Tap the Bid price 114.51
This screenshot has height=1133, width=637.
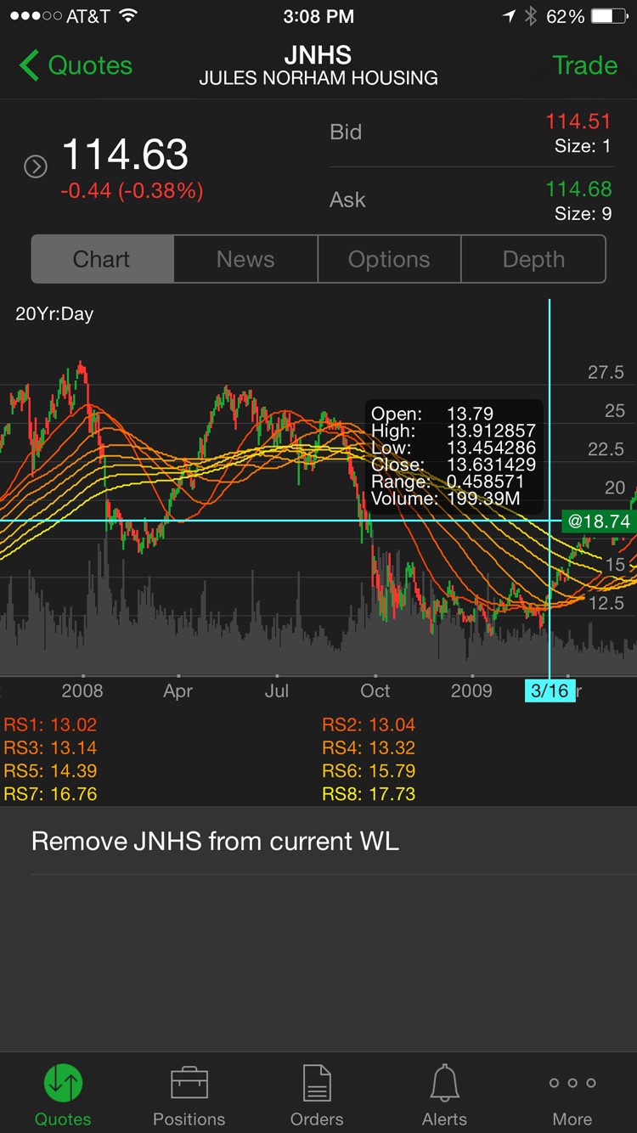tap(578, 121)
